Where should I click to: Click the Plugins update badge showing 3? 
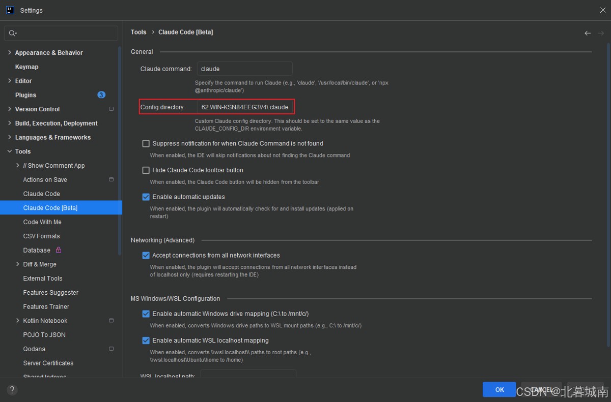(x=101, y=95)
